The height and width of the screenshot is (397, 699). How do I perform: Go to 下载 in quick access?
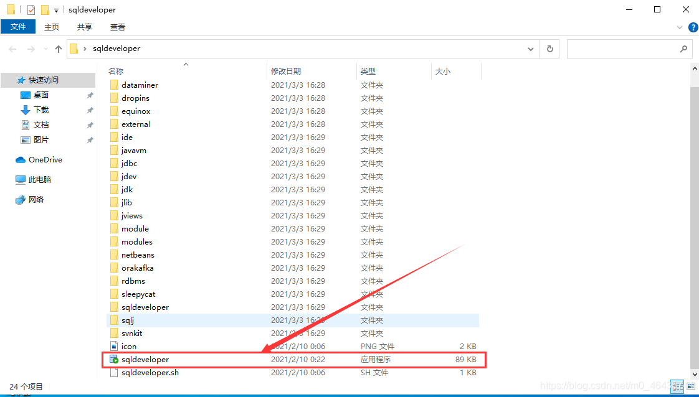[40, 110]
